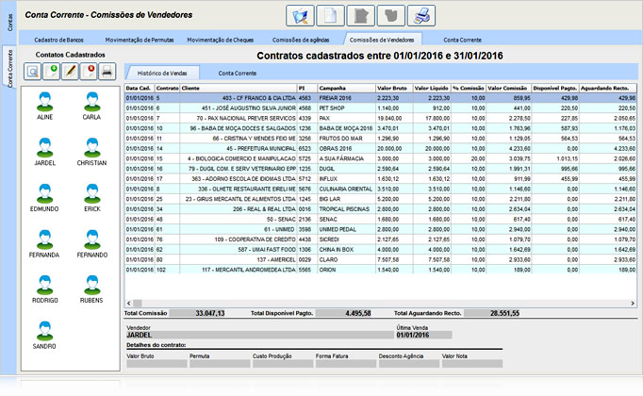The width and height of the screenshot is (643, 396).
Task: Open the Comissões de agências tab
Action: click(x=301, y=40)
